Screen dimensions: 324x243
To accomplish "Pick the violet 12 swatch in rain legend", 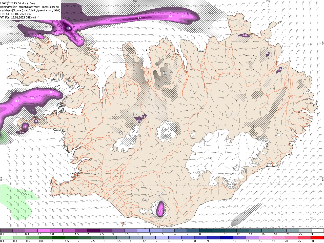I will pyautogui.click(x=240, y=238).
